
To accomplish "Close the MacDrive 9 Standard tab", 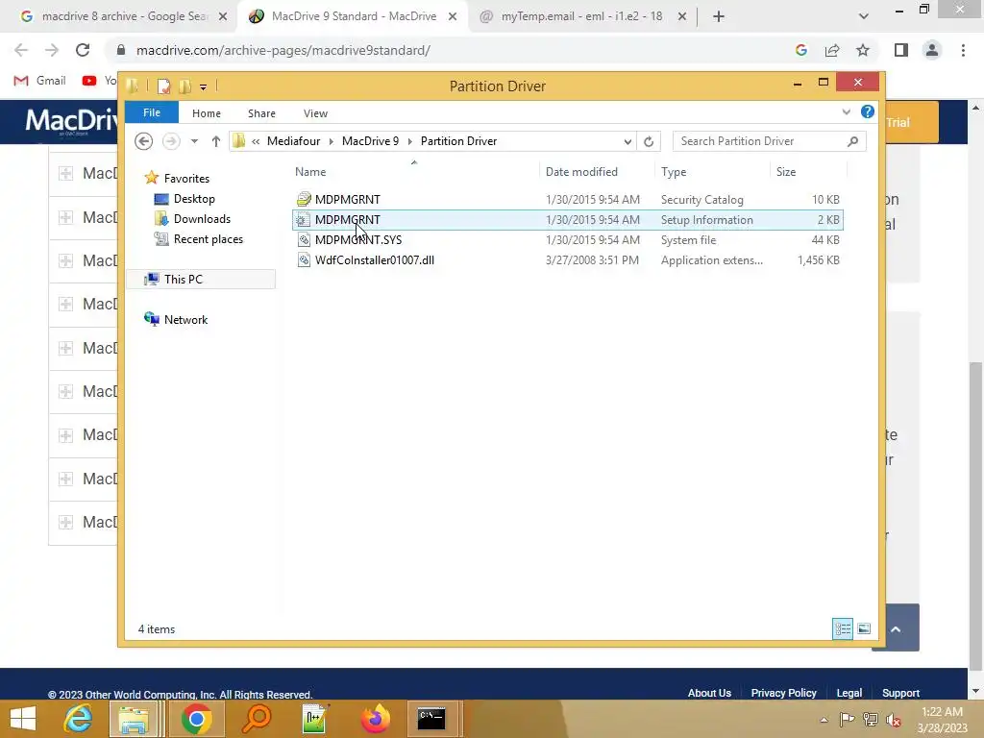I will coord(453,17).
